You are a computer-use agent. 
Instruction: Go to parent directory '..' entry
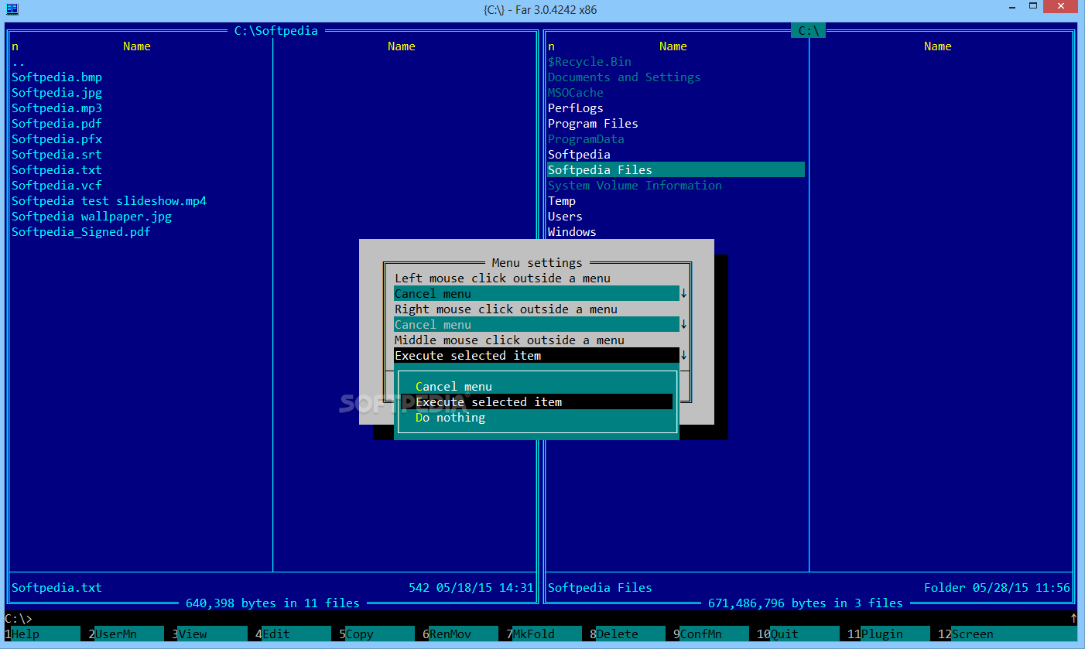click(18, 62)
